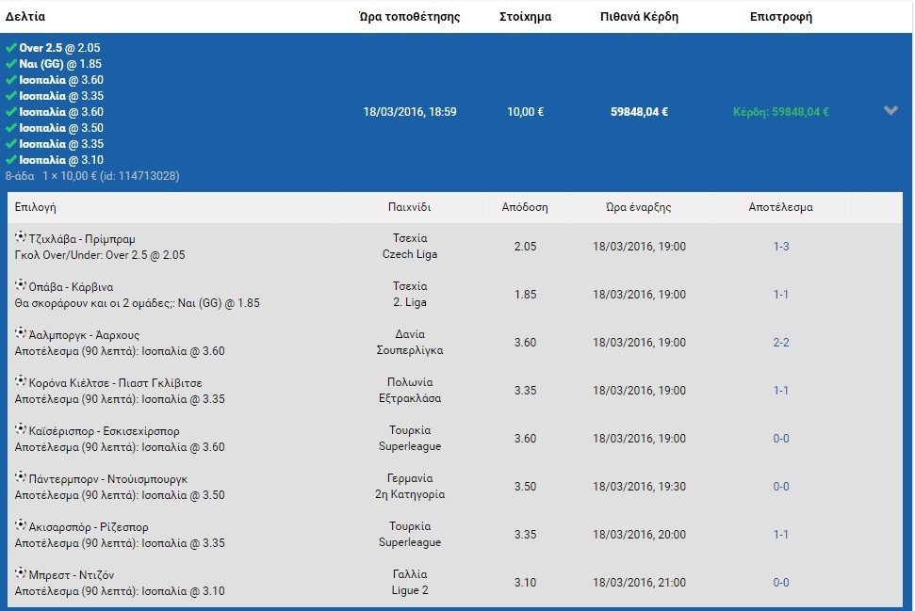Click soccer ball icon beside Οπάβα - Κάρβινα
915x611 pixels.
click(x=21, y=285)
